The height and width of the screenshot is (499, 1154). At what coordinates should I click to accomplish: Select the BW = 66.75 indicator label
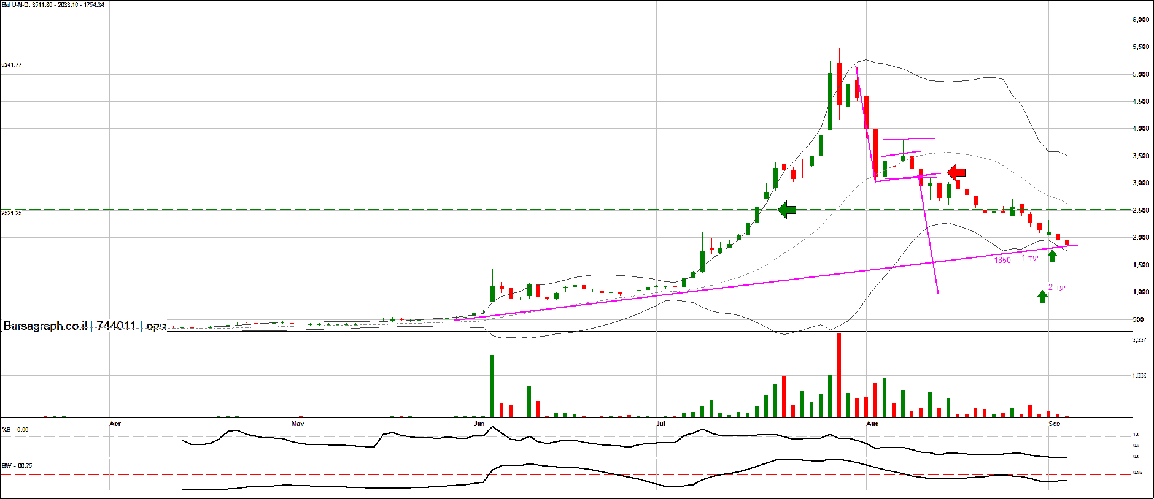pyautogui.click(x=17, y=466)
